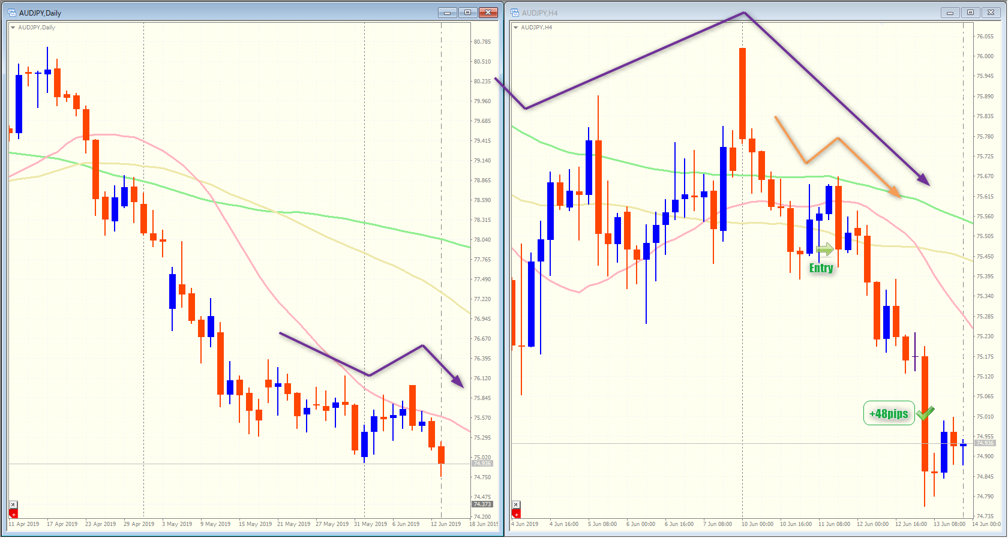Viewport: 1008px width, 538px height.
Task: Select the AUDJPY,H4 window title bar
Action: click(x=720, y=13)
